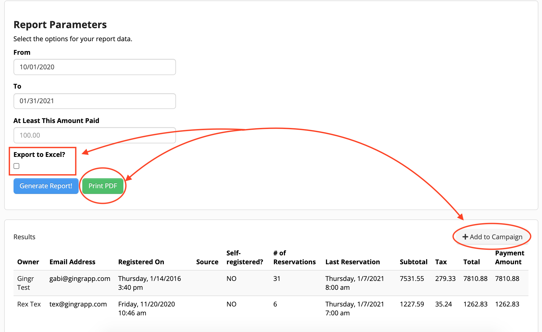Click the At Least This Amount Paid field
The height and width of the screenshot is (332, 542).
click(x=94, y=135)
